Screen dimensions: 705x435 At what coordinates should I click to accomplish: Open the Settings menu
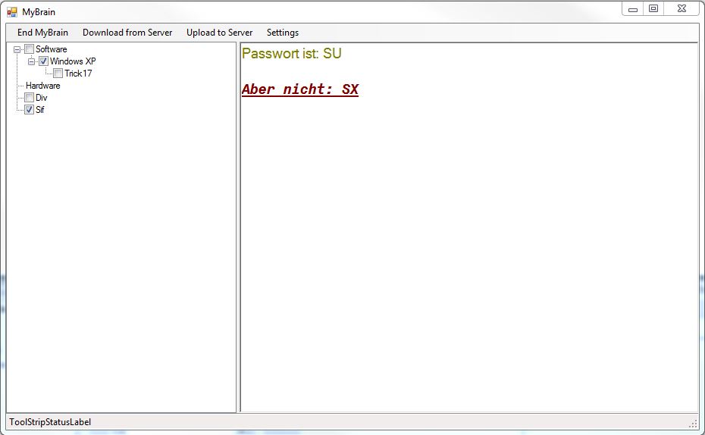click(x=282, y=33)
